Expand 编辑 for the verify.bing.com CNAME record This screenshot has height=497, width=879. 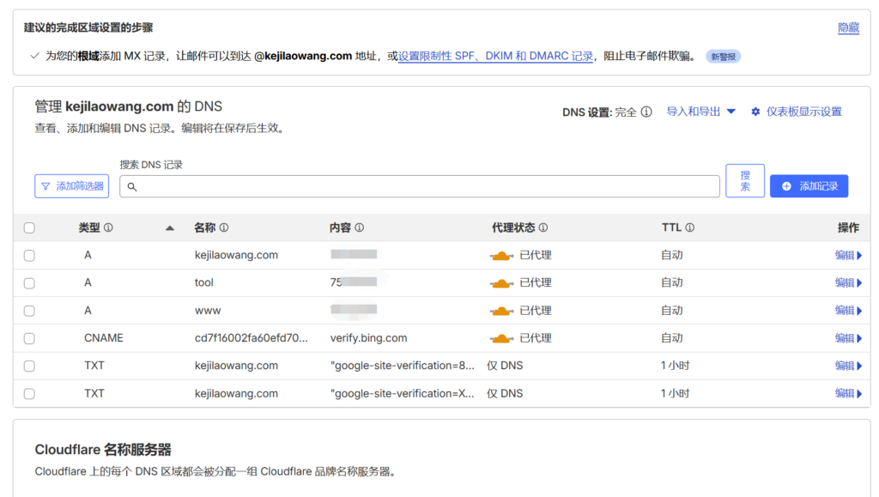tap(848, 338)
